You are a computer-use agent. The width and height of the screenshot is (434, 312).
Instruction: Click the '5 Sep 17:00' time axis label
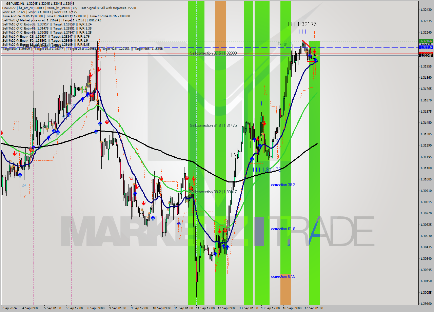pyautogui.click(x=74, y=308)
